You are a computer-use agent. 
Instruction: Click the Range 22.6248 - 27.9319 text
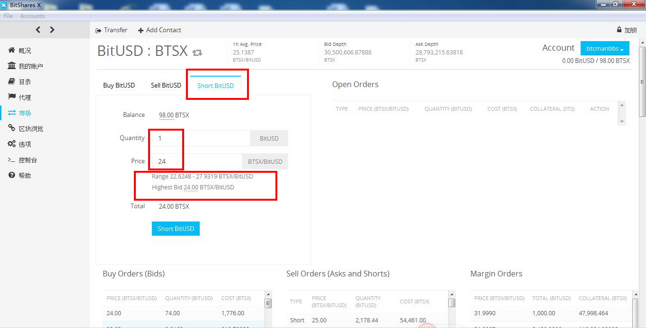point(203,177)
